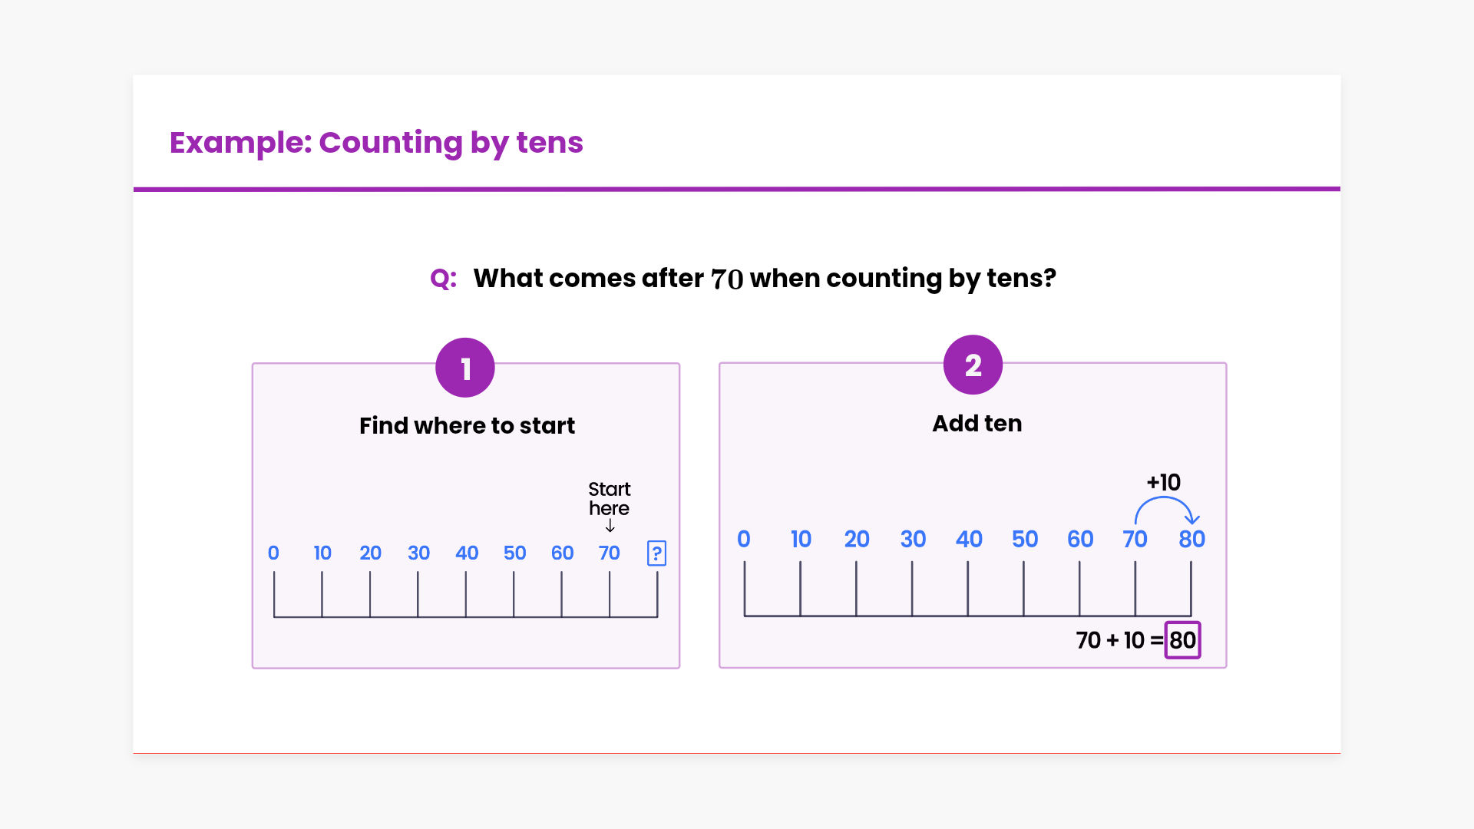Click the purple step 2 circle badge
Screen dimensions: 1474x829
pyautogui.click(x=973, y=365)
